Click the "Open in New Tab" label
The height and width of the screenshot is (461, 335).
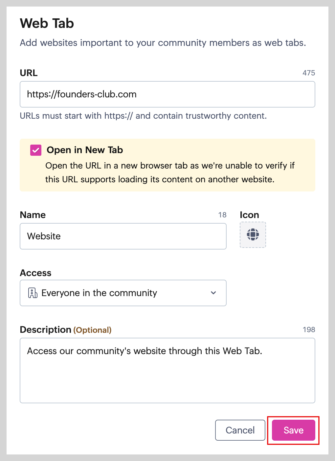(x=85, y=150)
